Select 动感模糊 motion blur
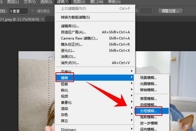 (x=152, y=105)
